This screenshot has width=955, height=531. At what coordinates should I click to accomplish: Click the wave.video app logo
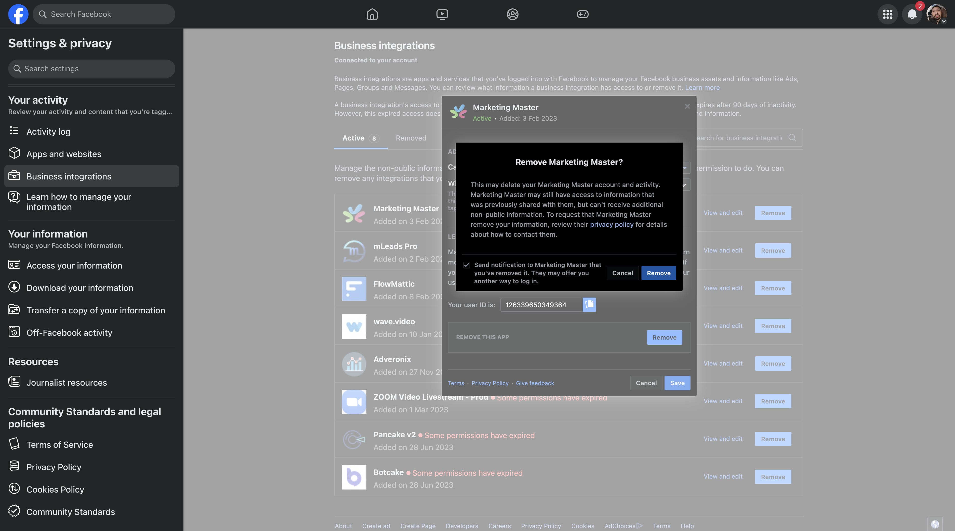[354, 327]
